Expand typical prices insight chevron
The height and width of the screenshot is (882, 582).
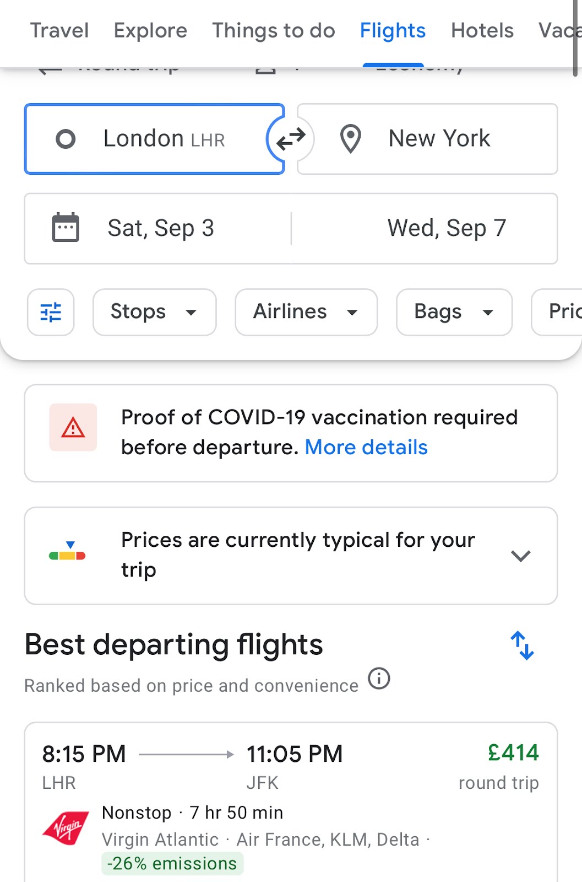coord(520,556)
